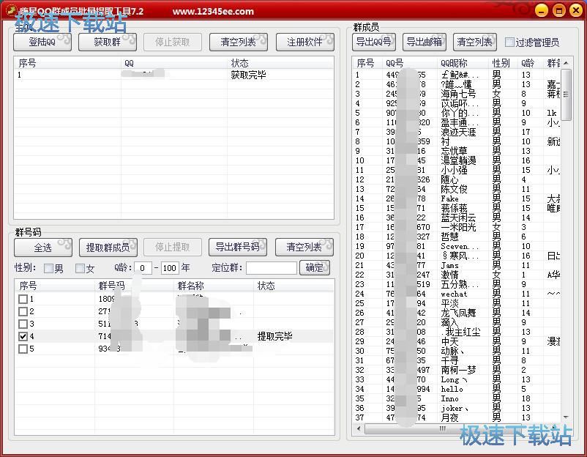Select member named 小小强
The height and width of the screenshot is (457, 587).
pos(454,170)
